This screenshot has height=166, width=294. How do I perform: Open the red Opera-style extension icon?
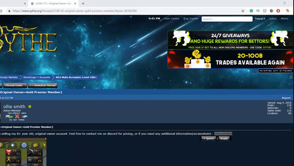coord(278,11)
